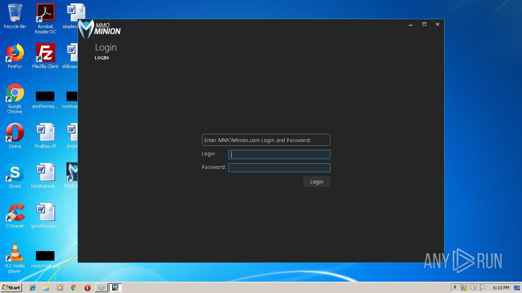Open Internet Explorer in the taskbar
The height and width of the screenshot is (293, 522).
click(x=33, y=288)
